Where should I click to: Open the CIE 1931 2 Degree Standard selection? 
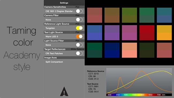point(60,11)
